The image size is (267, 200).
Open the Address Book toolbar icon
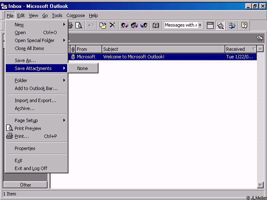point(156,25)
